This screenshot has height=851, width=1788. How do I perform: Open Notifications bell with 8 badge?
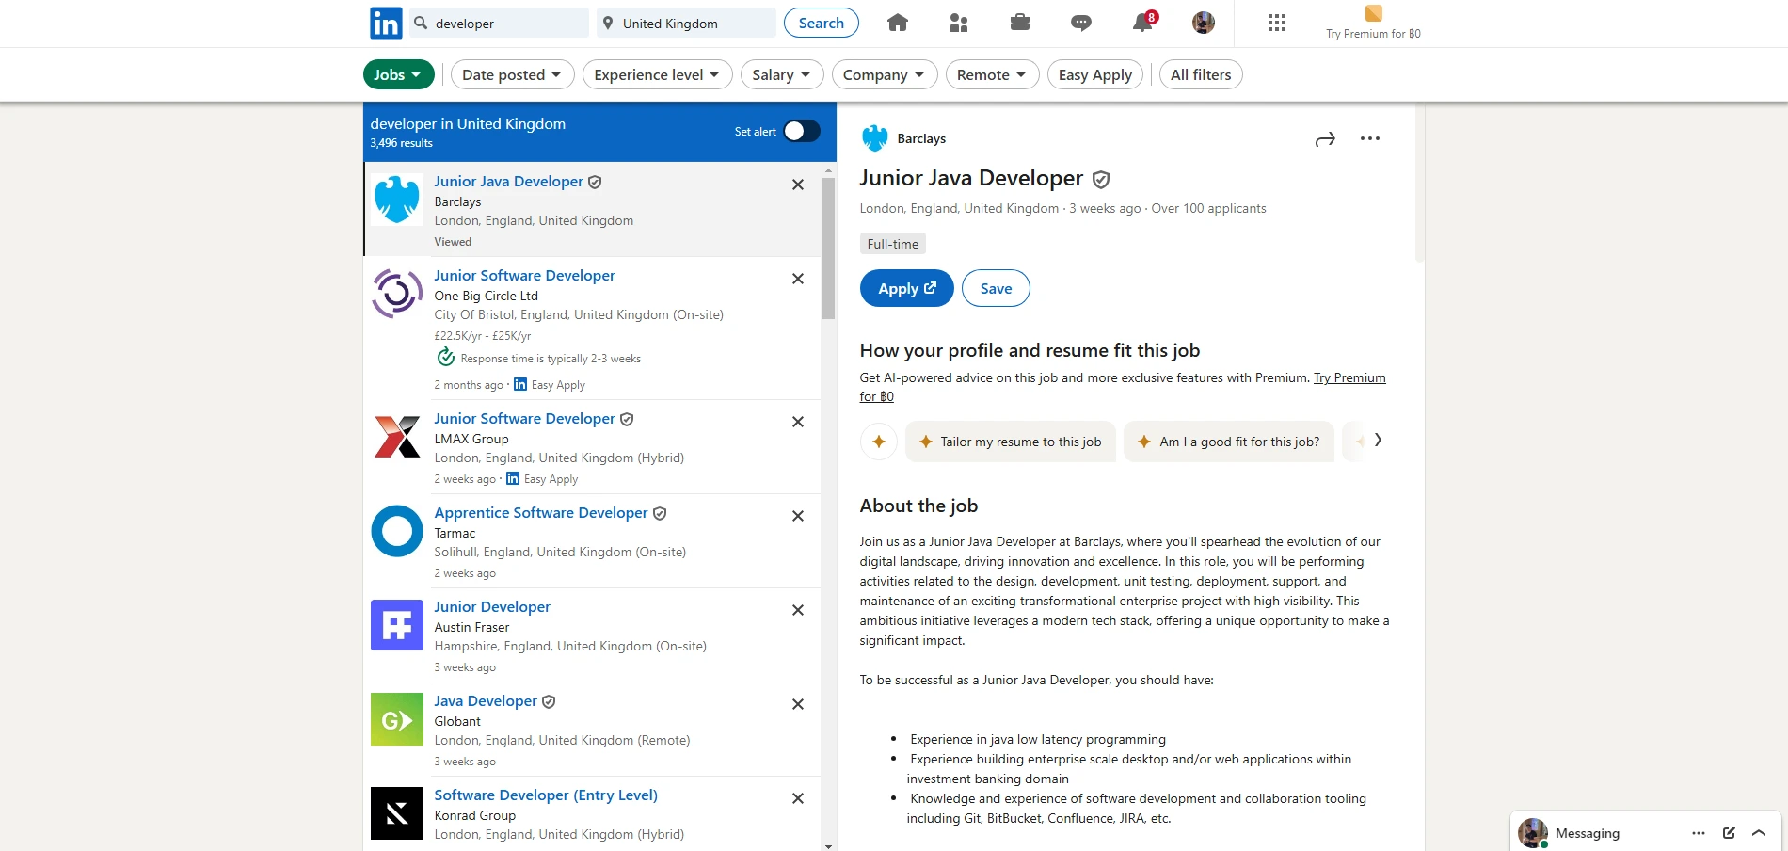click(1143, 23)
